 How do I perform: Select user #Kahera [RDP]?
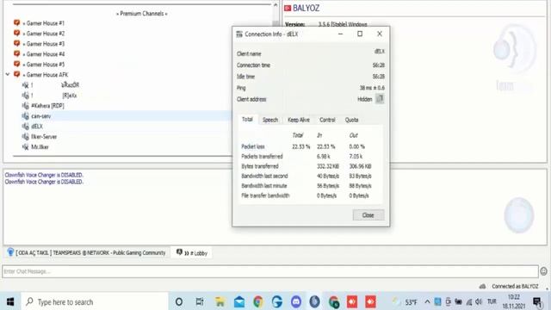point(47,105)
